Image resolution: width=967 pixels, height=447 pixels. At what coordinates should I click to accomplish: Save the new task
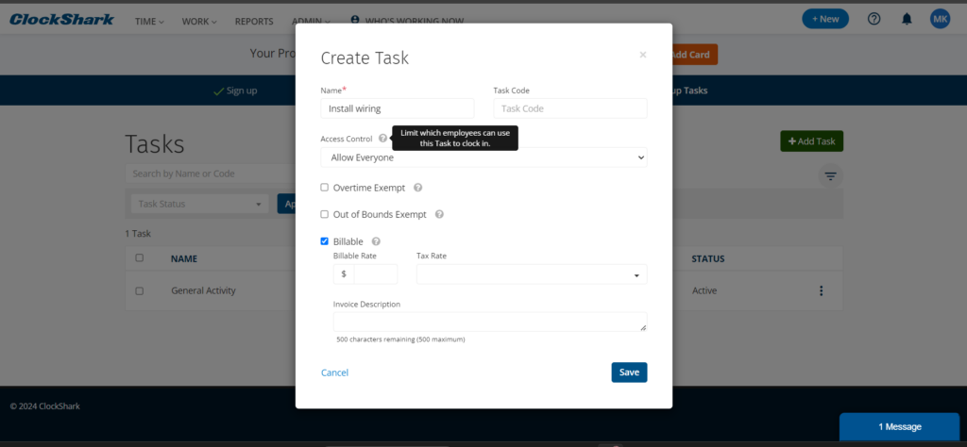(629, 372)
